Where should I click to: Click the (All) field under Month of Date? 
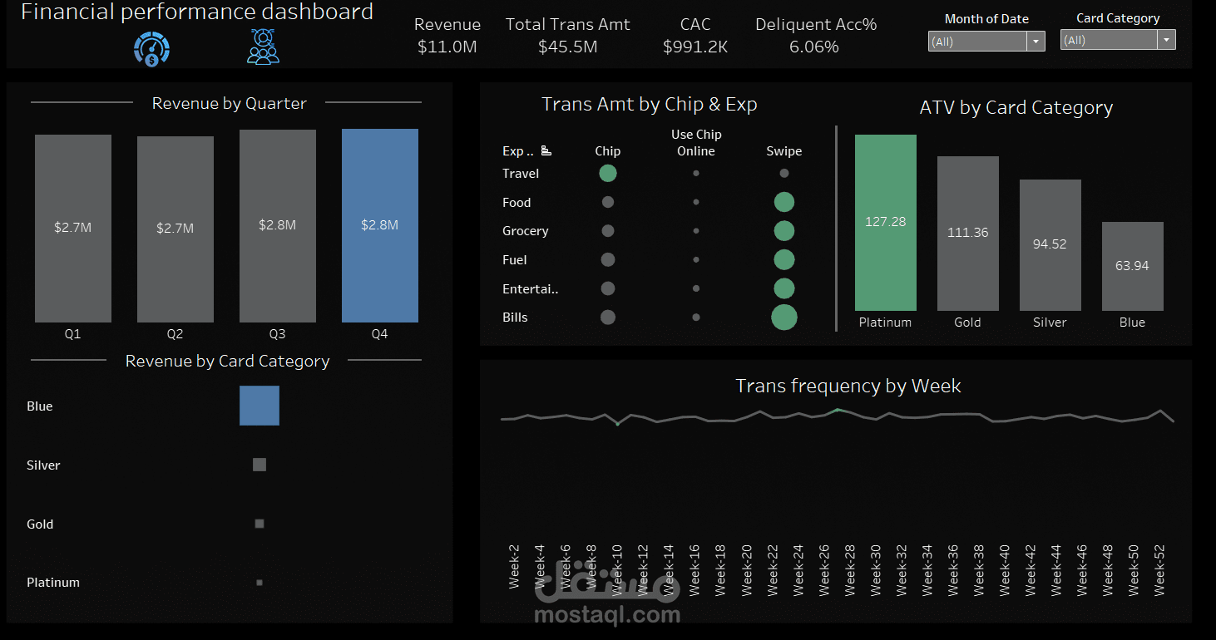[x=977, y=41]
